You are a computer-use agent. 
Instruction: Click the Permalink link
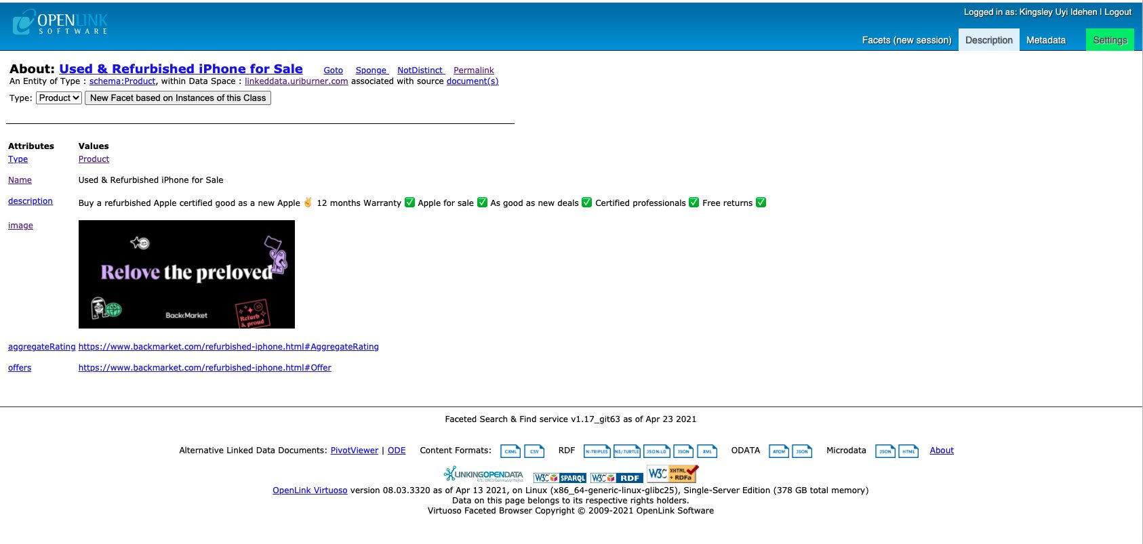[x=473, y=70]
